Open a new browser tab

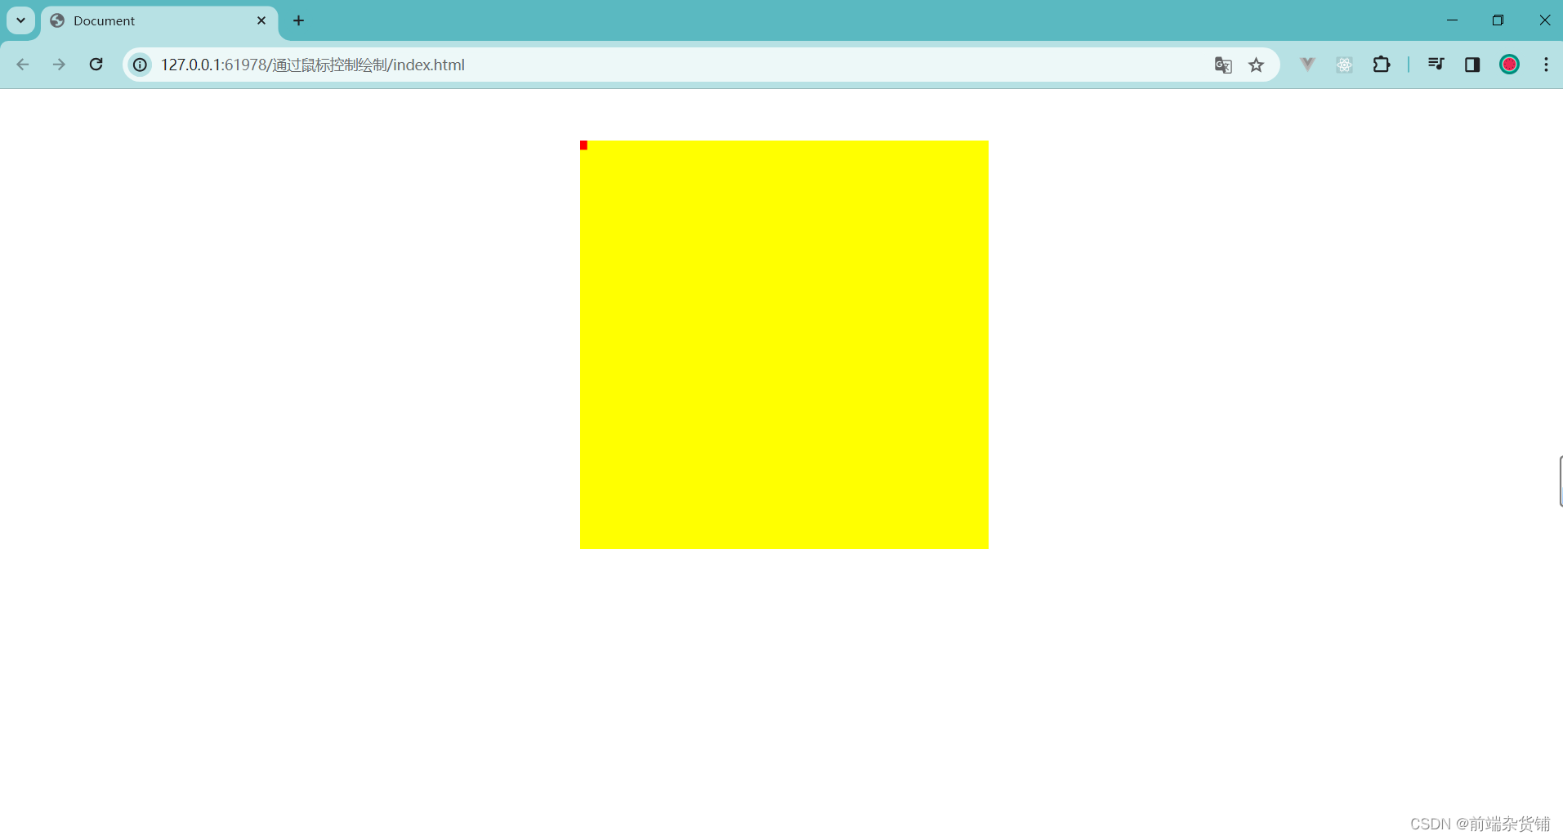point(298,20)
